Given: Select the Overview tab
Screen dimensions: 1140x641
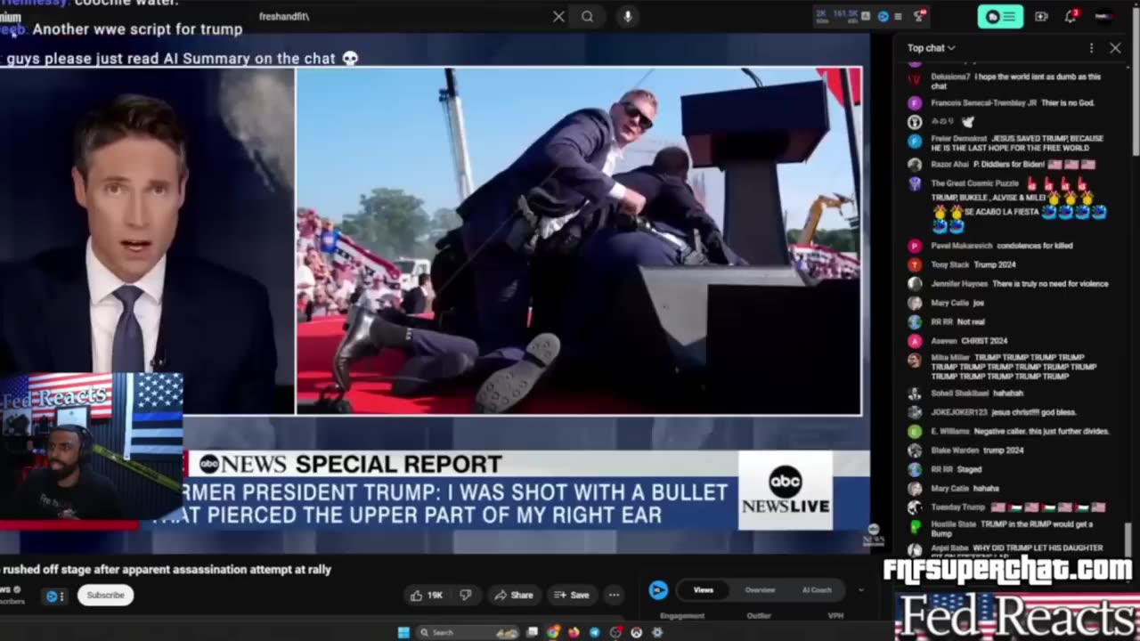Looking at the screenshot, I should coord(760,589).
